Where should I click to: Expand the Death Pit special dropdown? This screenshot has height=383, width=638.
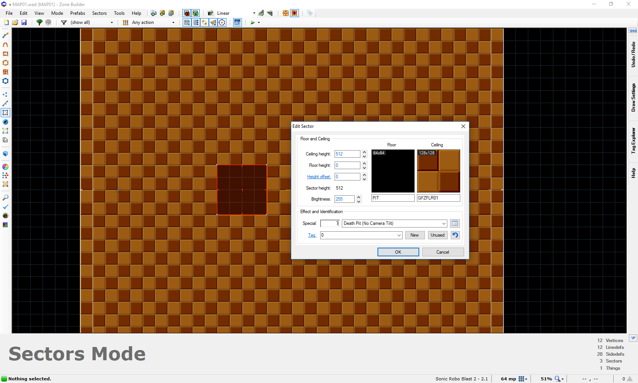[444, 223]
